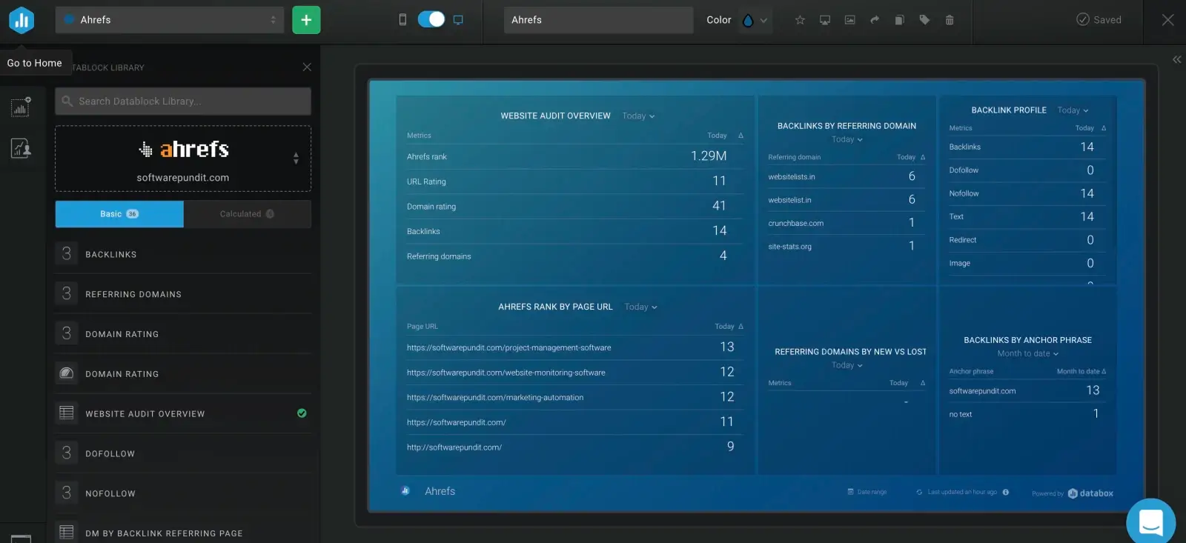Open Backlinks by Referring Domain Today dropdown
1186x543 pixels.
[x=847, y=139]
